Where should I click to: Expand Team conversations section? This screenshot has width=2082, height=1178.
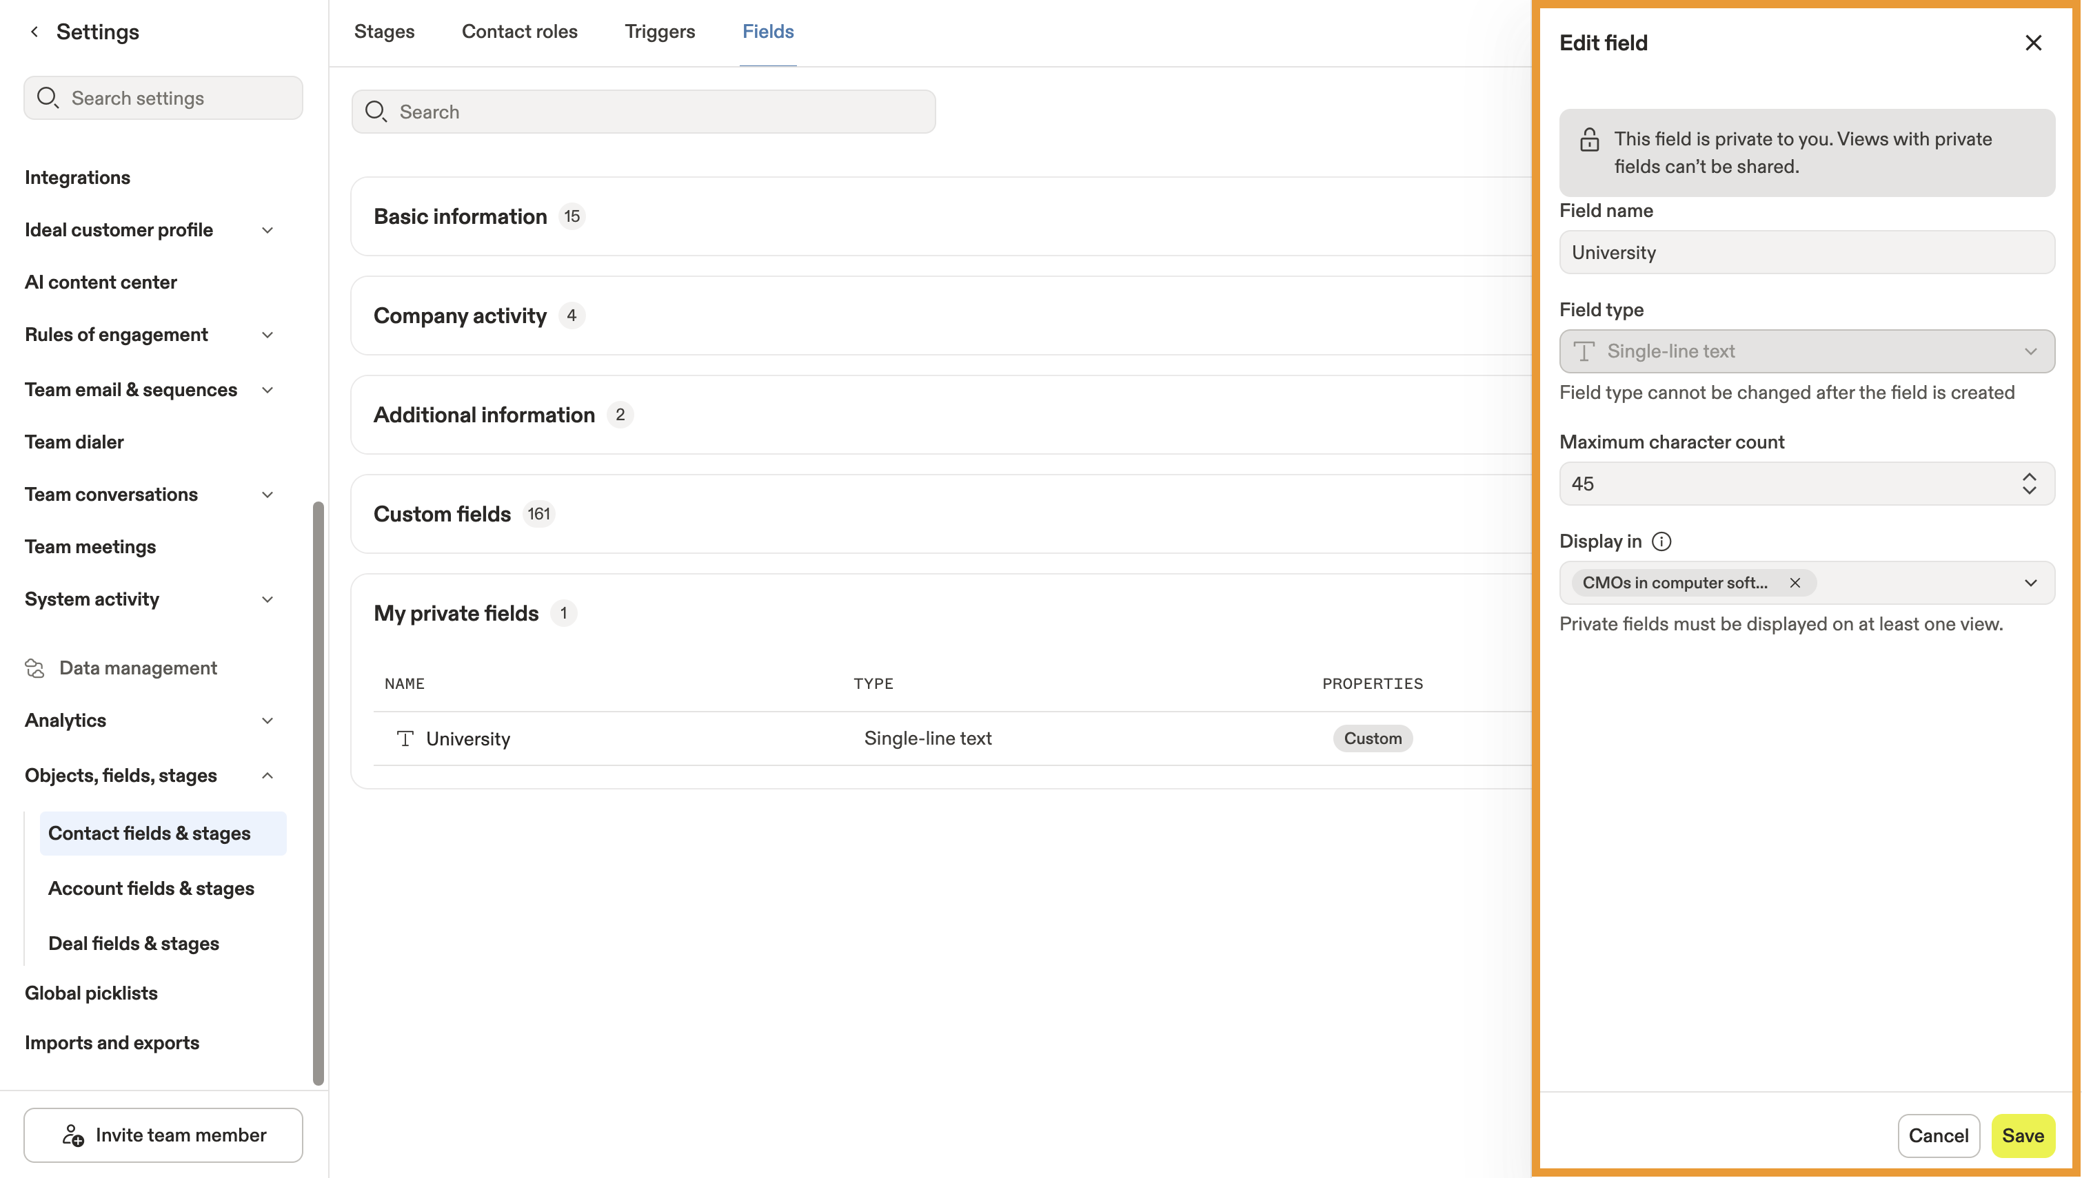[267, 495]
